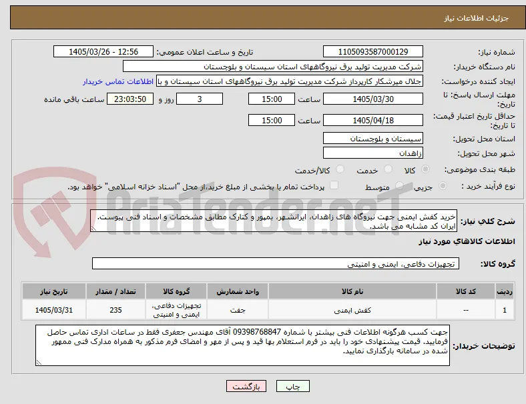The width and height of the screenshot is (526, 404).
Task: Click the طبقه بندی موضوعی label
Action: point(480,169)
